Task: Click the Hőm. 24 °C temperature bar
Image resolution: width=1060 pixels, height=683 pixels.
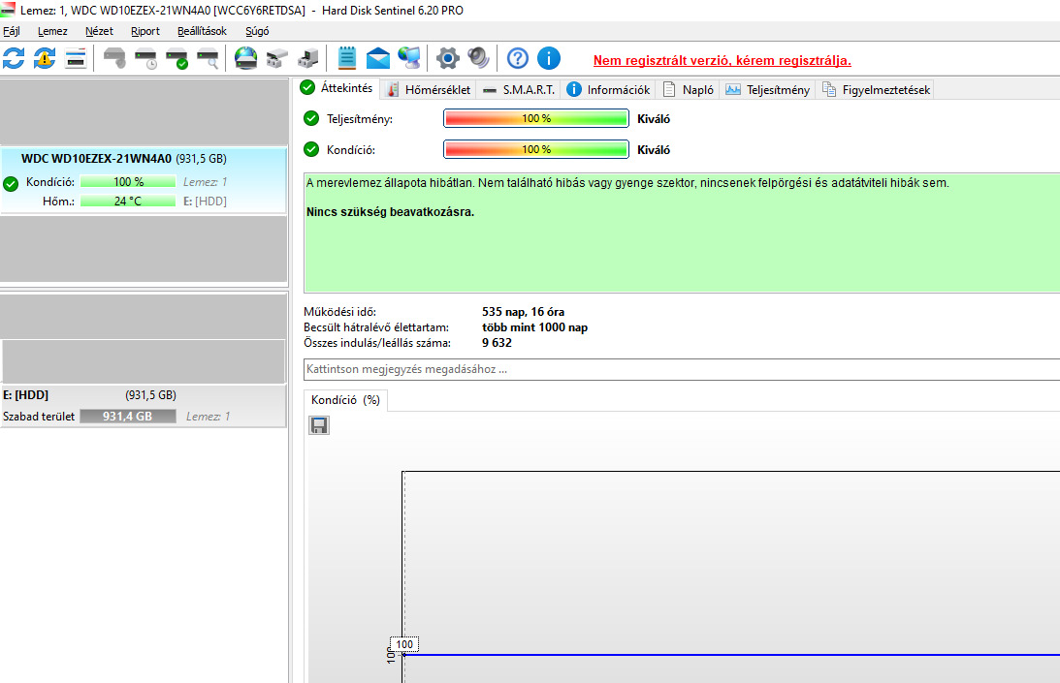Action: pyautogui.click(x=128, y=201)
